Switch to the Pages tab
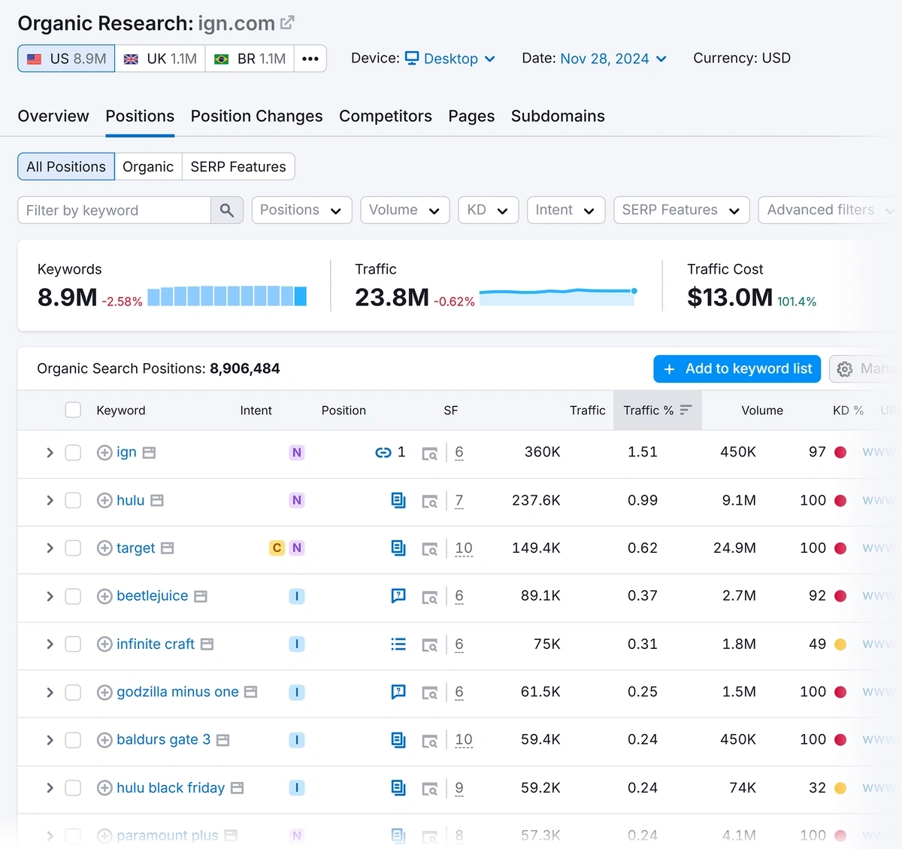 [471, 117]
